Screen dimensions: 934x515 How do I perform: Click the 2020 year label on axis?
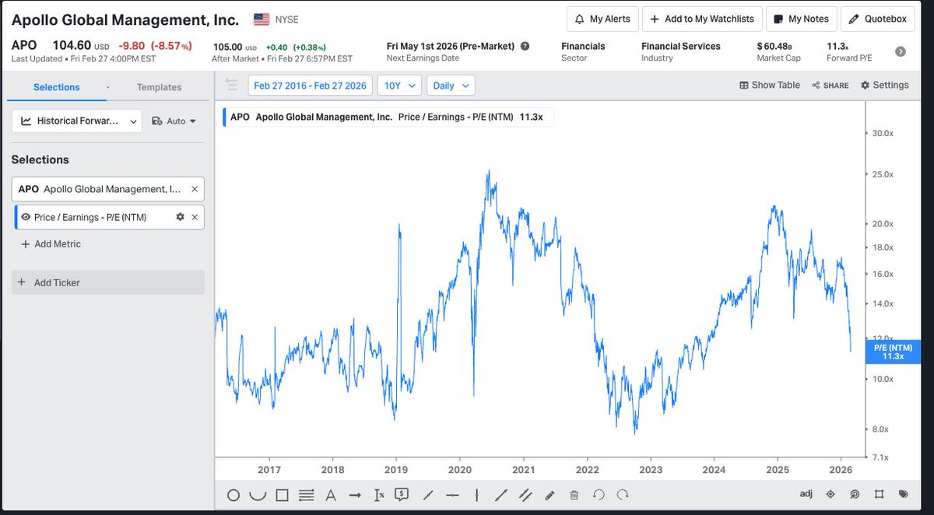(x=460, y=470)
